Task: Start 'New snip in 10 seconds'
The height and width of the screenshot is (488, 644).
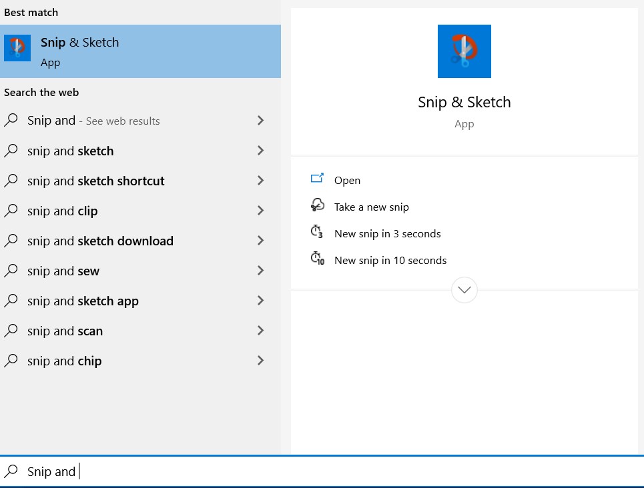Action: [x=390, y=260]
